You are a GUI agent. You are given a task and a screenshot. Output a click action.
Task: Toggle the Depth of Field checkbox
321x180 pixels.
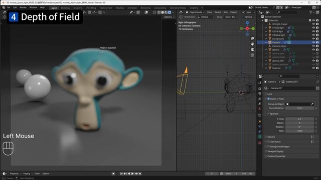pos(268,99)
